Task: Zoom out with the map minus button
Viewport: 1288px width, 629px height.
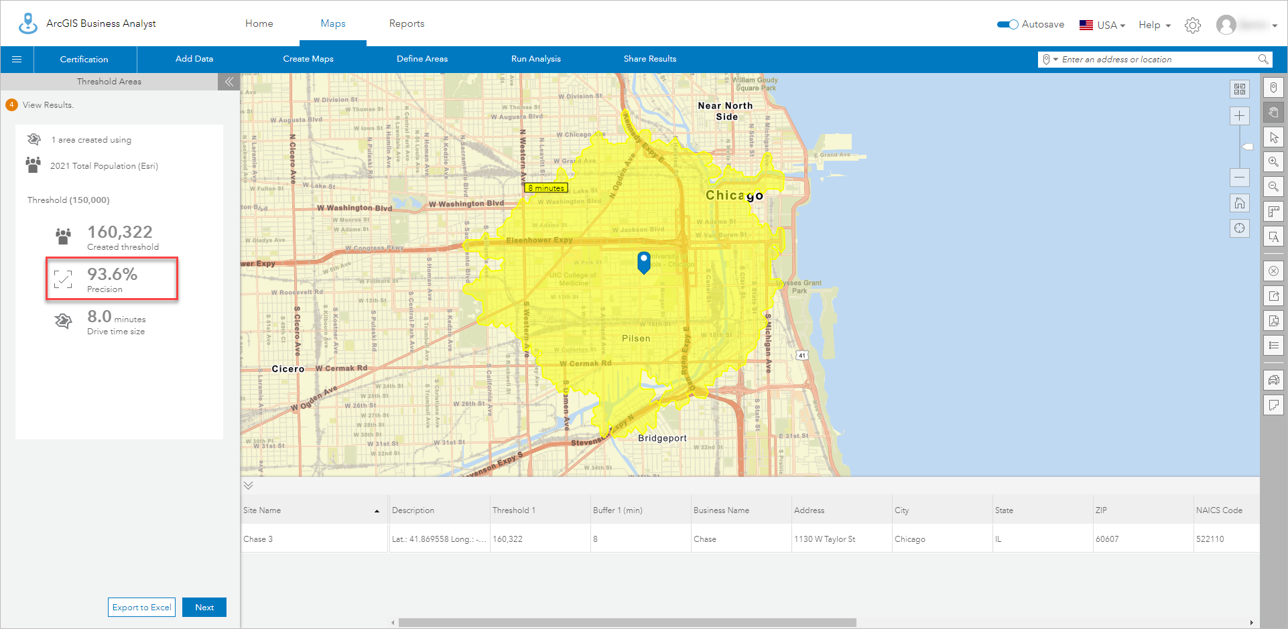Action: point(1240,178)
